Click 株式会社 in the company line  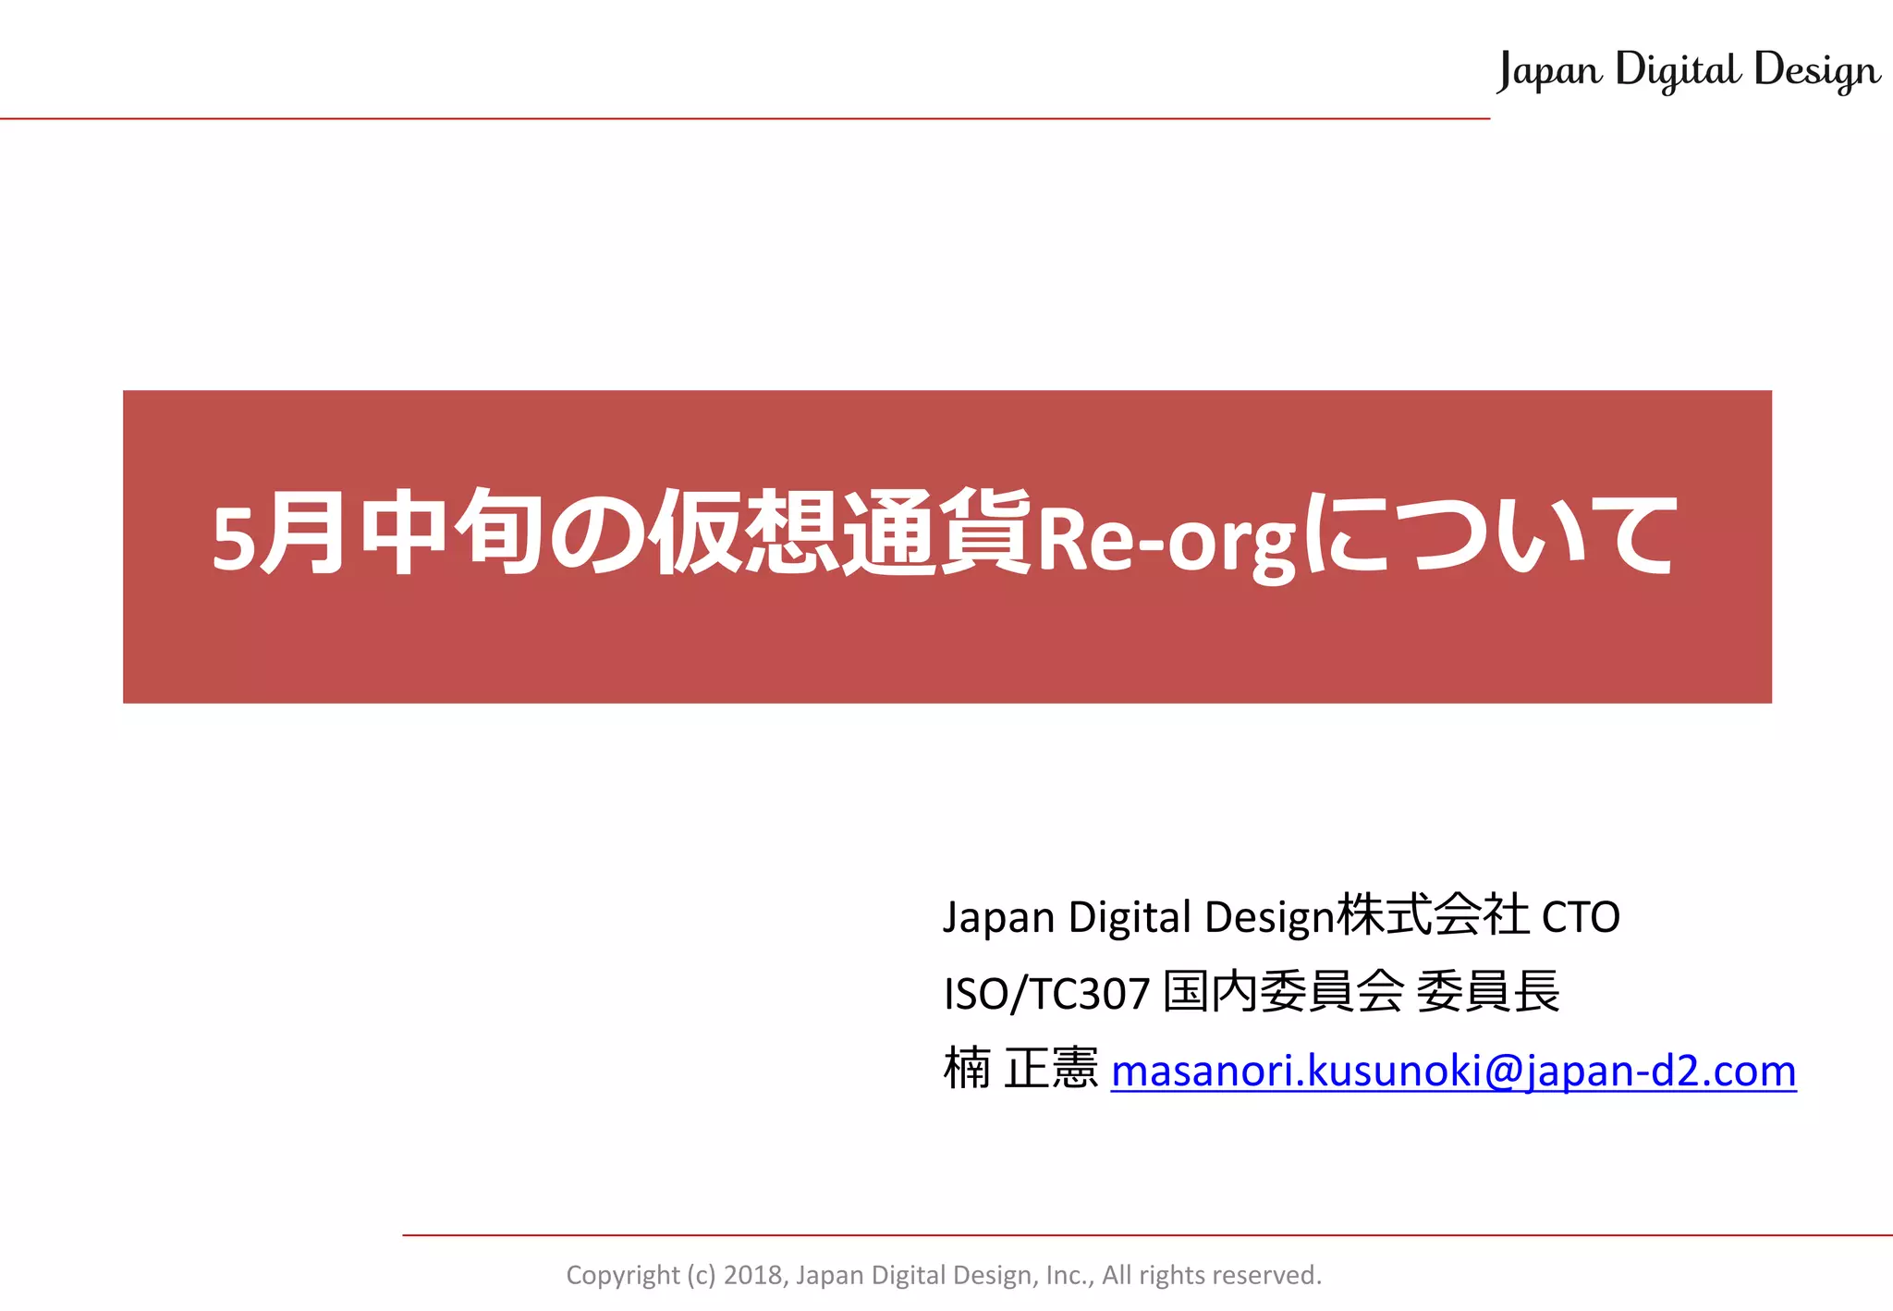tap(1433, 915)
